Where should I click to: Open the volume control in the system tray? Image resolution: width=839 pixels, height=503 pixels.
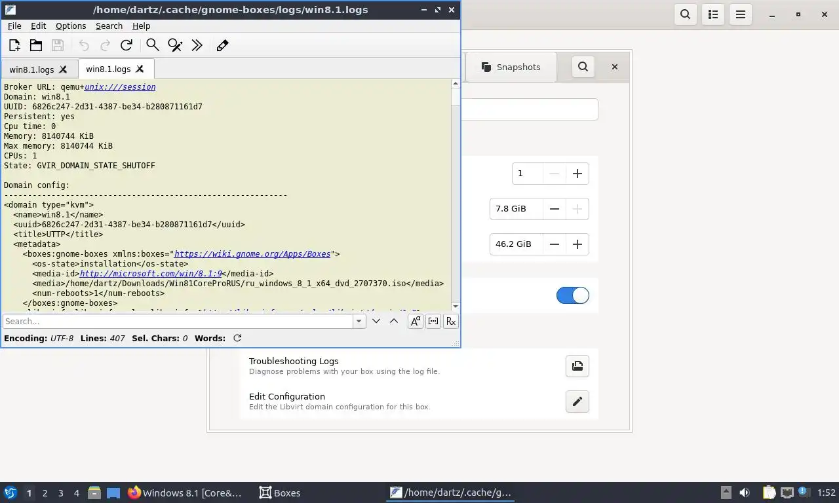pyautogui.click(x=745, y=493)
